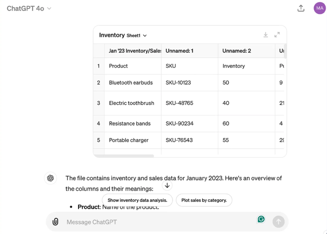
Task: Open the MA user profile avatar
Action: (319, 8)
